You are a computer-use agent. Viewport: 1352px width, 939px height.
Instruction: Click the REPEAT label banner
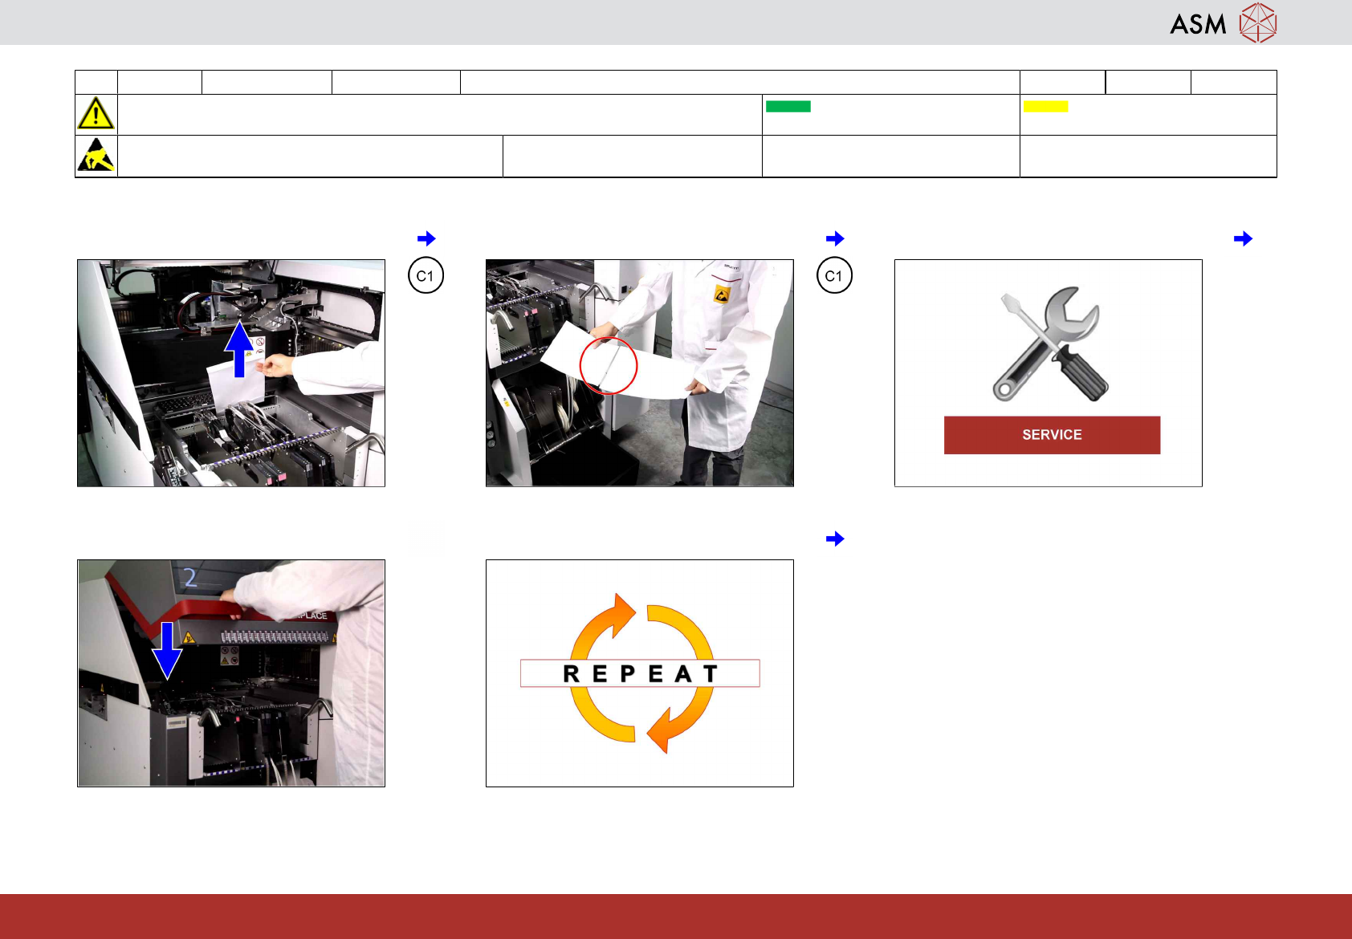point(640,673)
